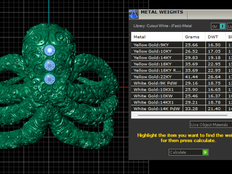
Task: Select the Yellow Gold:14KY row
Action: [x=182, y=58]
